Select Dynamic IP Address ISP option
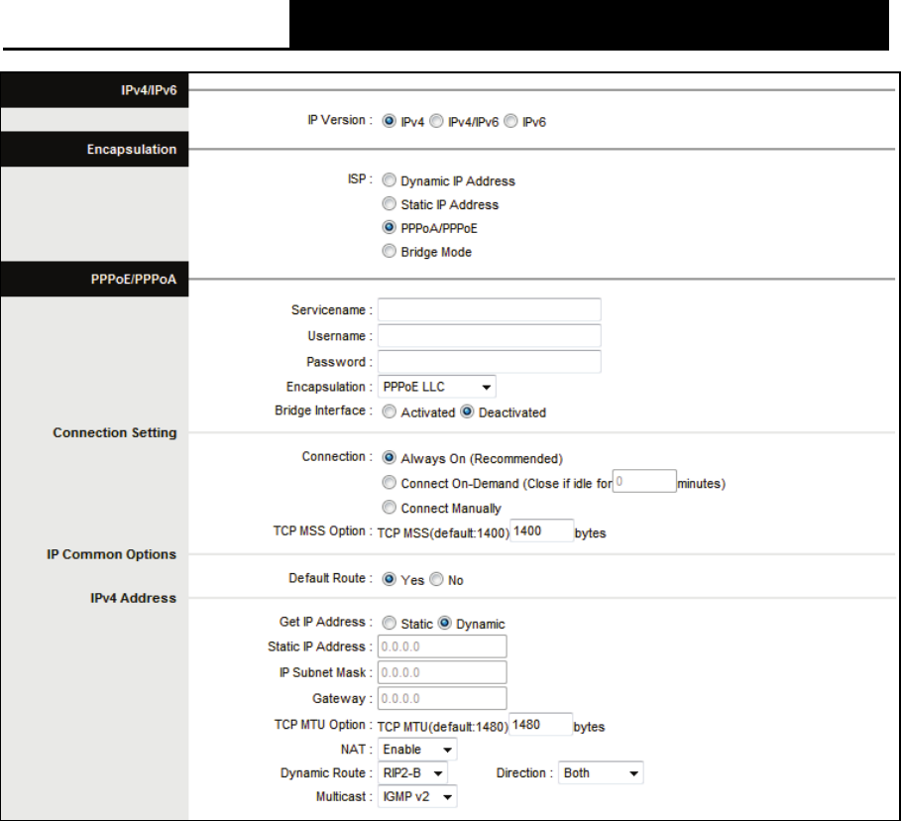This screenshot has height=821, width=901. (389, 180)
